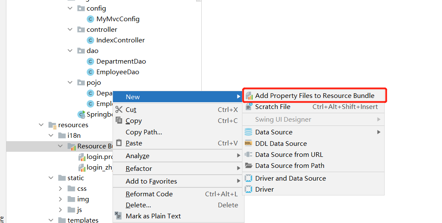The image size is (442, 223).
Task: Click the Driver and Data Source icon
Action: 248,178
